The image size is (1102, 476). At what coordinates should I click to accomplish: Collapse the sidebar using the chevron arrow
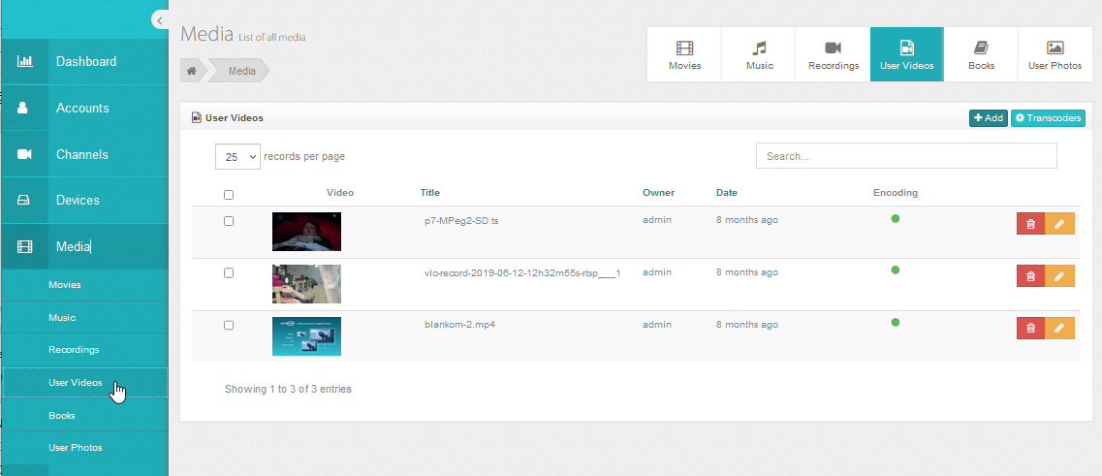(159, 20)
